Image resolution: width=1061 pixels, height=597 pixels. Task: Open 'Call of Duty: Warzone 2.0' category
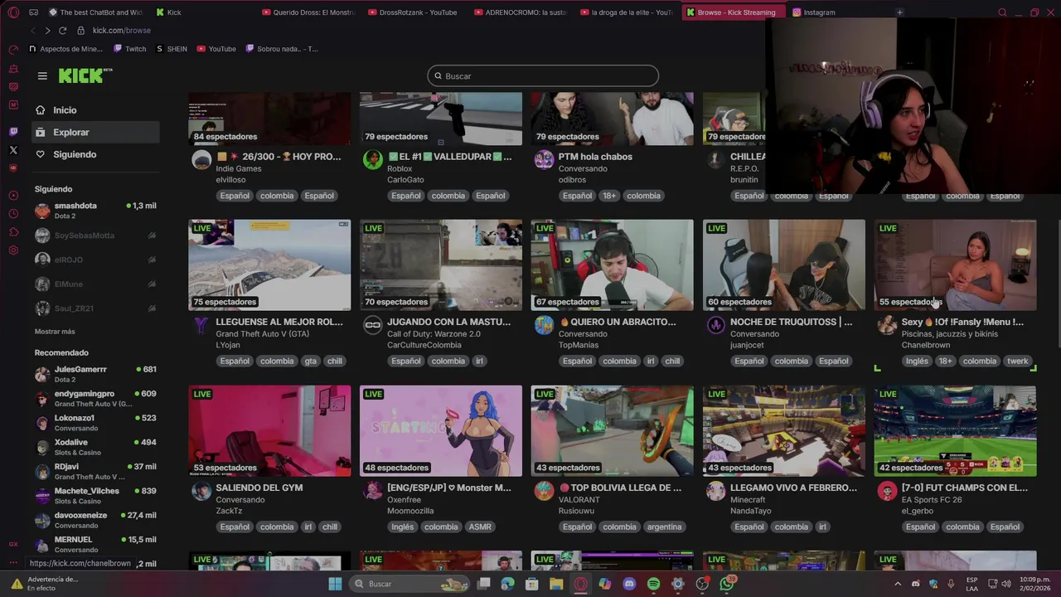tap(434, 334)
